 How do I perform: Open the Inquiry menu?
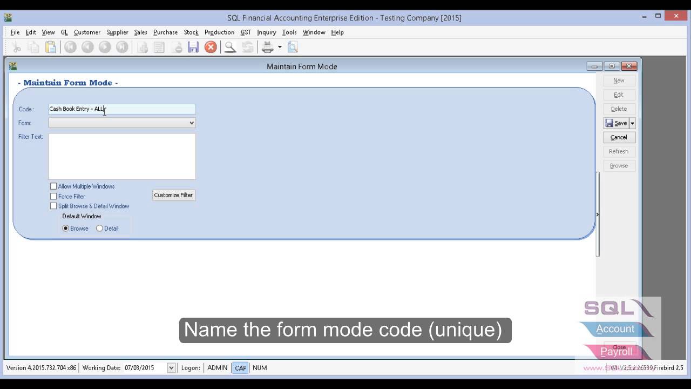tap(266, 32)
